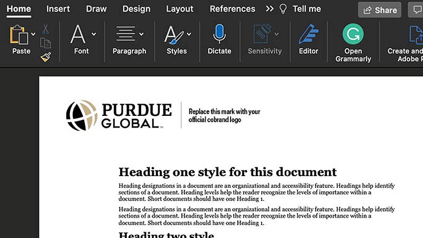Click first paragraph starting 'Heading designations'
The height and width of the screenshot is (238, 423).
coord(256,193)
